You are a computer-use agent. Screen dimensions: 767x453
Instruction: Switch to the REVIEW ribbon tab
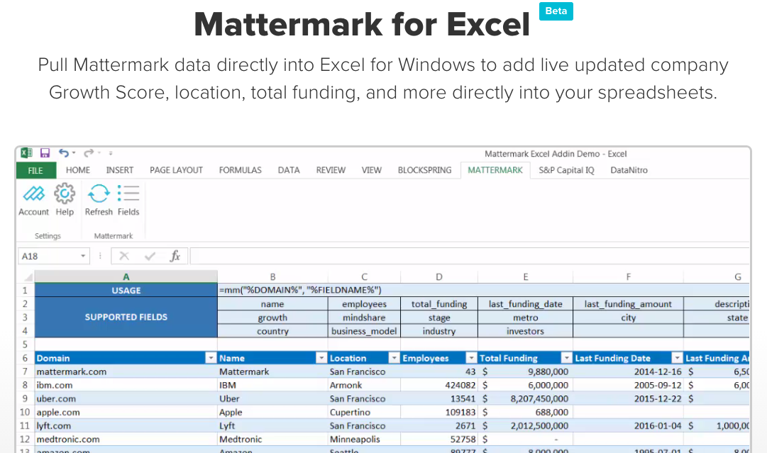point(331,170)
